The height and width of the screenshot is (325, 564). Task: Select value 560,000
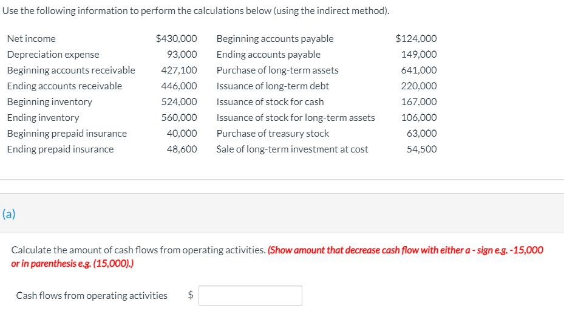pyautogui.click(x=179, y=118)
